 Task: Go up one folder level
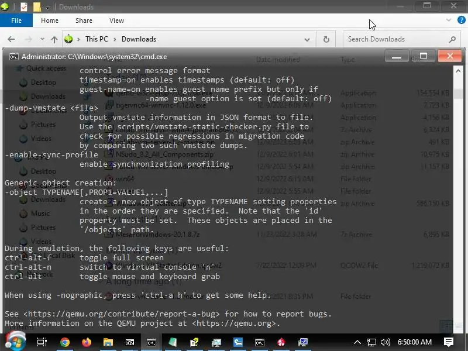click(x=54, y=39)
